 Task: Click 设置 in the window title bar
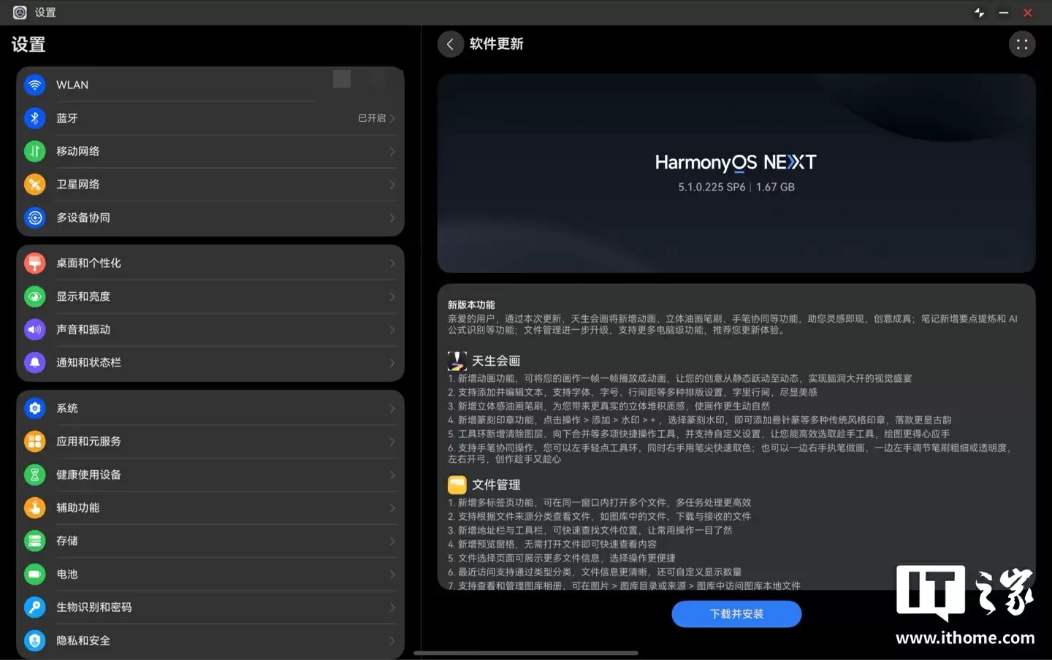point(45,12)
